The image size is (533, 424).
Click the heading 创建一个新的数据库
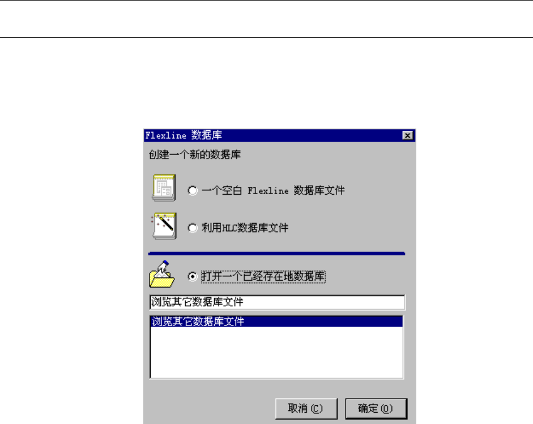click(194, 155)
